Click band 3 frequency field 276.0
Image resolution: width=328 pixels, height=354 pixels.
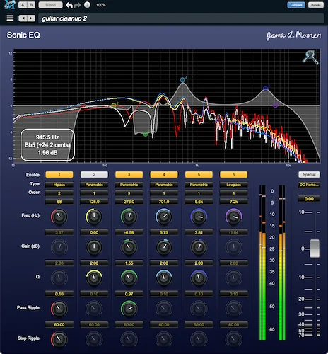(x=129, y=202)
